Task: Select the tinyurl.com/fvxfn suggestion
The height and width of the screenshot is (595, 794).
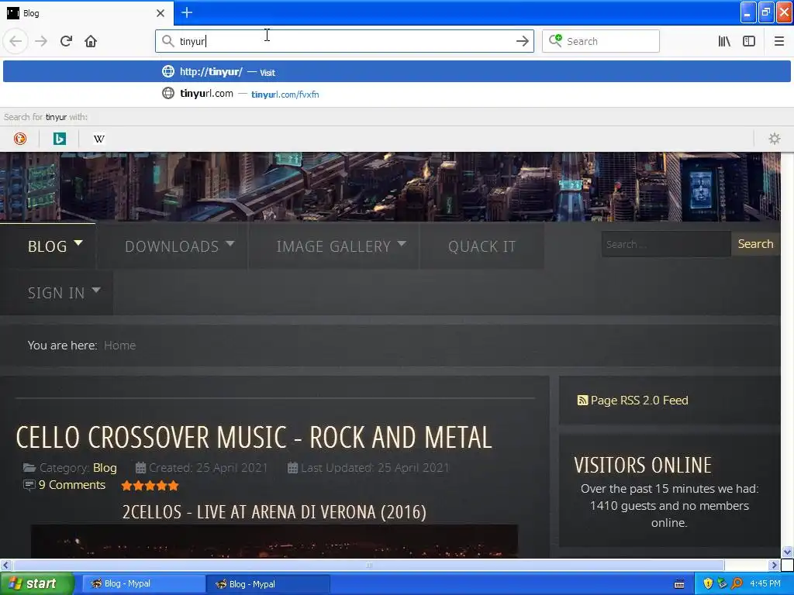Action: 397,94
